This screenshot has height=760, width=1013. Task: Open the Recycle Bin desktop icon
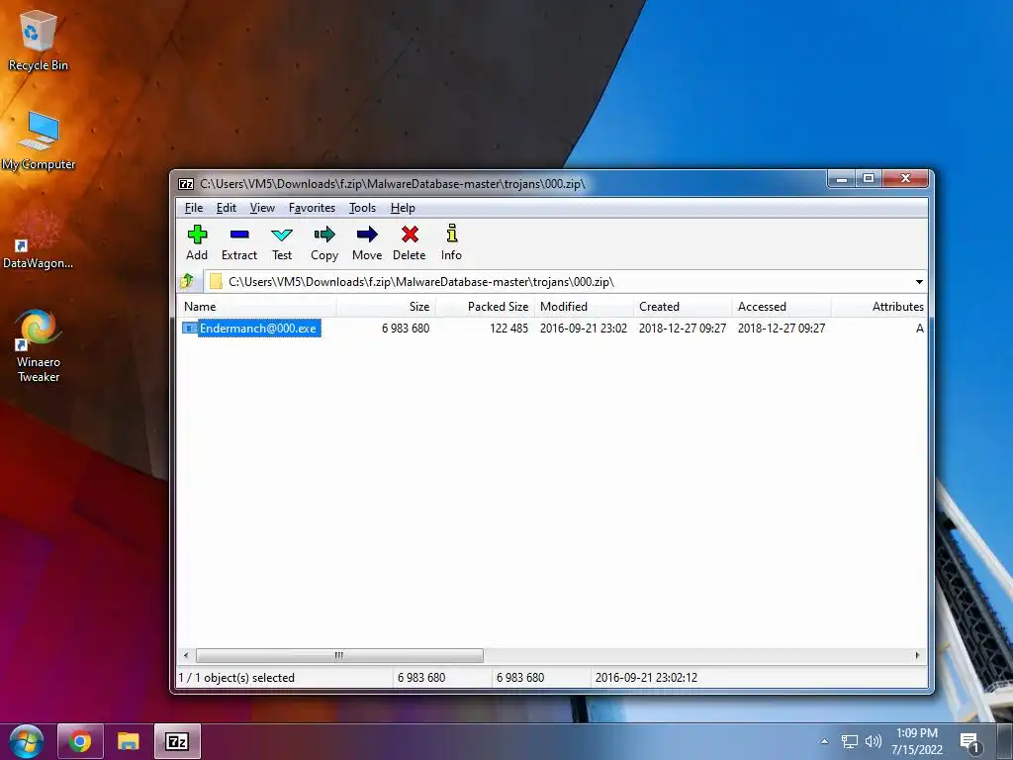tap(39, 41)
